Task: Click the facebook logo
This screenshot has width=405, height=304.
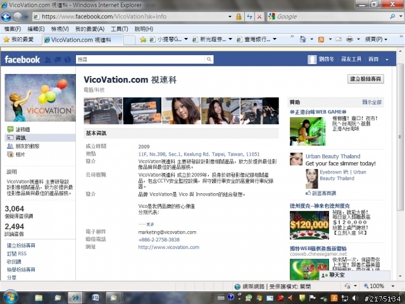Action: (22, 60)
